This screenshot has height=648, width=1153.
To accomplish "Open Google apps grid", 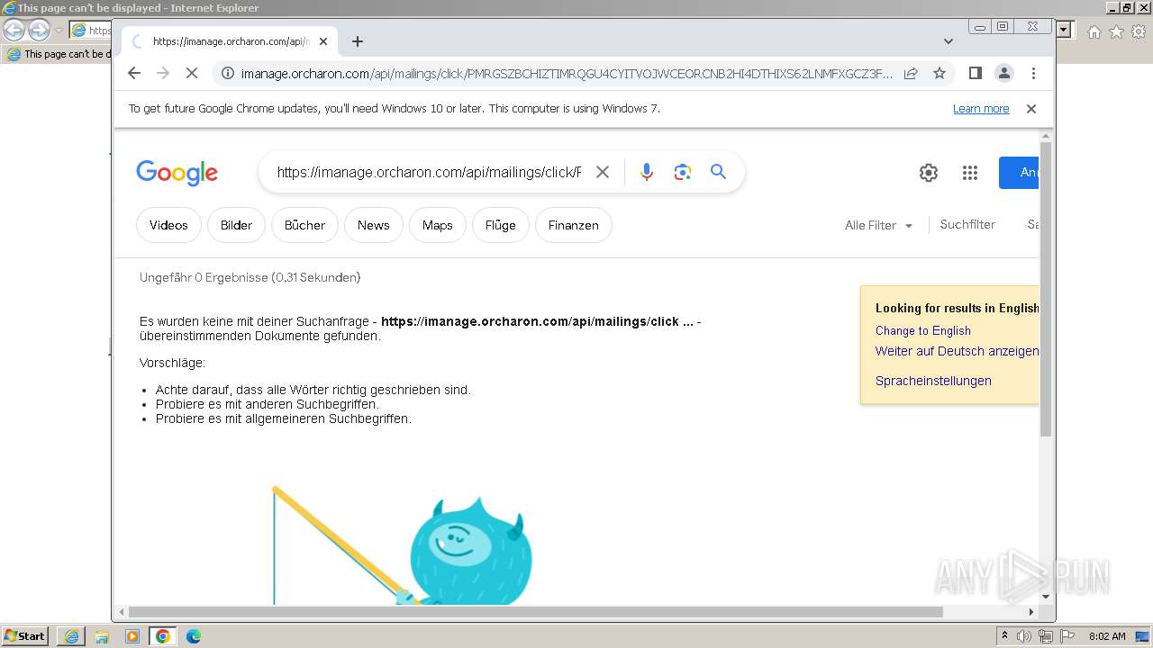I will coord(970,173).
